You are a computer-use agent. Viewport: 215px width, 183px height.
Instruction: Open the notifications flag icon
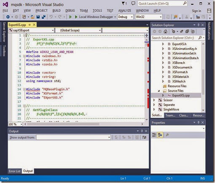point(124,3)
